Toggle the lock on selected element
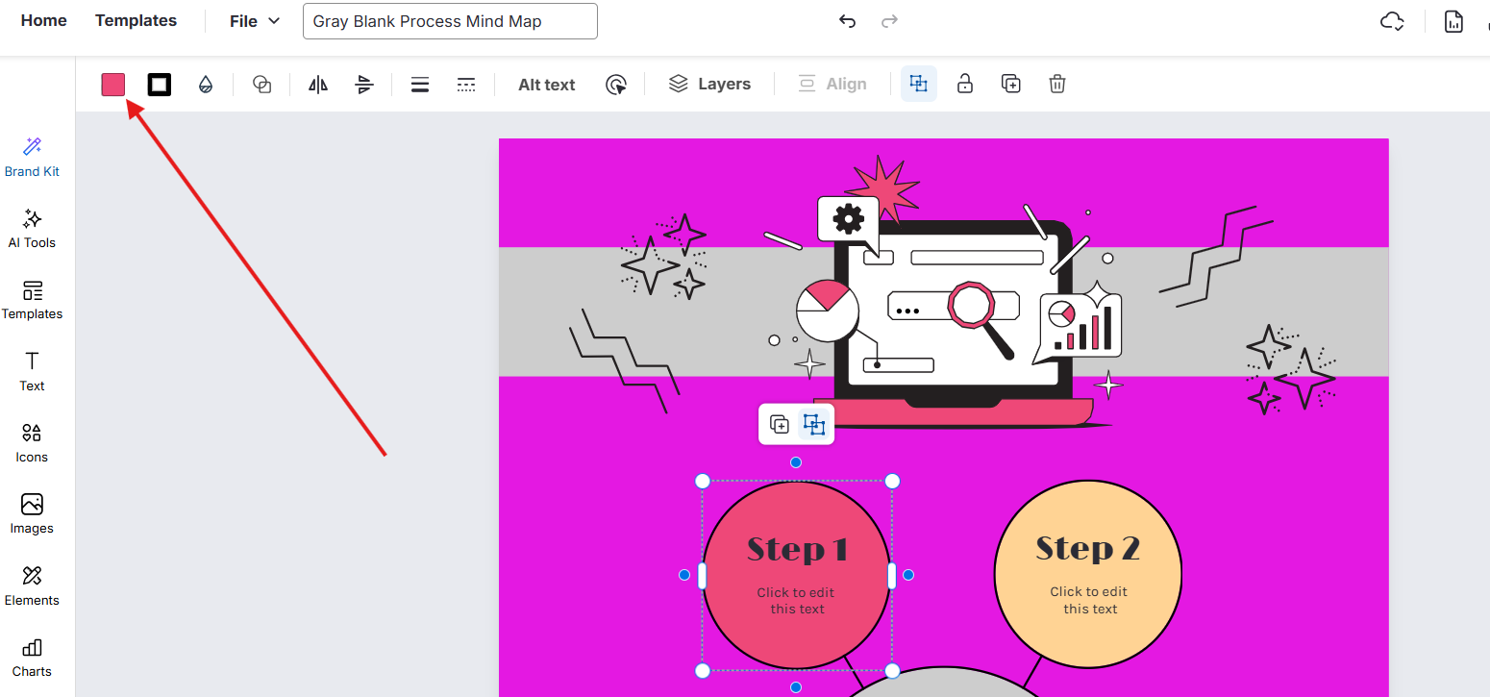Viewport: 1490px width, 697px height. pos(965,84)
